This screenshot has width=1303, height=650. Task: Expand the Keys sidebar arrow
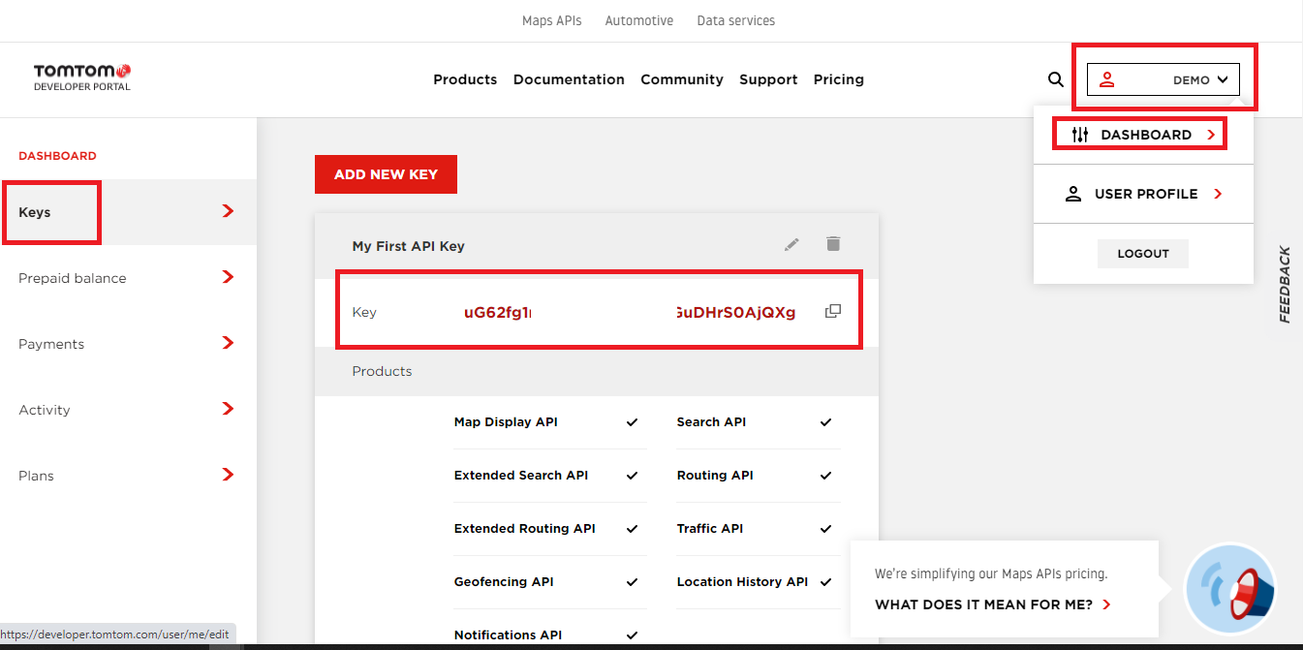click(x=228, y=211)
